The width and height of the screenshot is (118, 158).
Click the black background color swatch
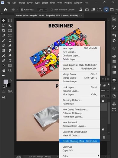9,85
